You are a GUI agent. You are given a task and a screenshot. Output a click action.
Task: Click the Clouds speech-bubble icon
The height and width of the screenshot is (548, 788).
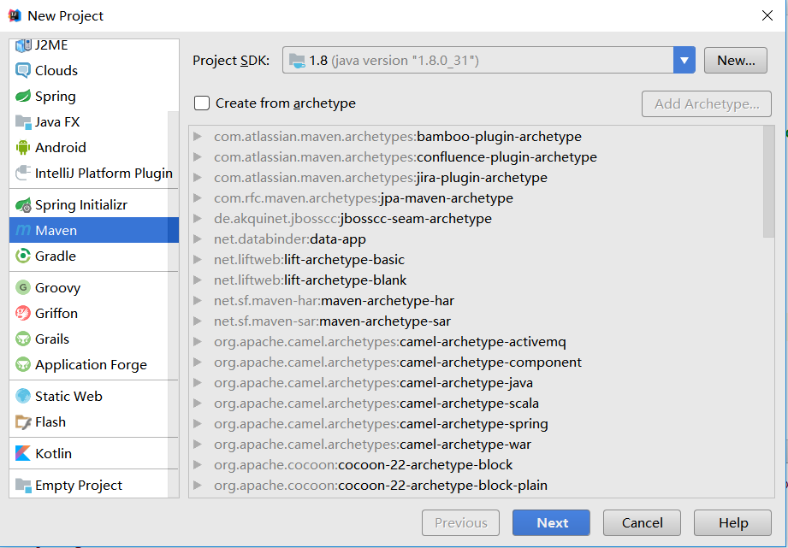click(23, 70)
